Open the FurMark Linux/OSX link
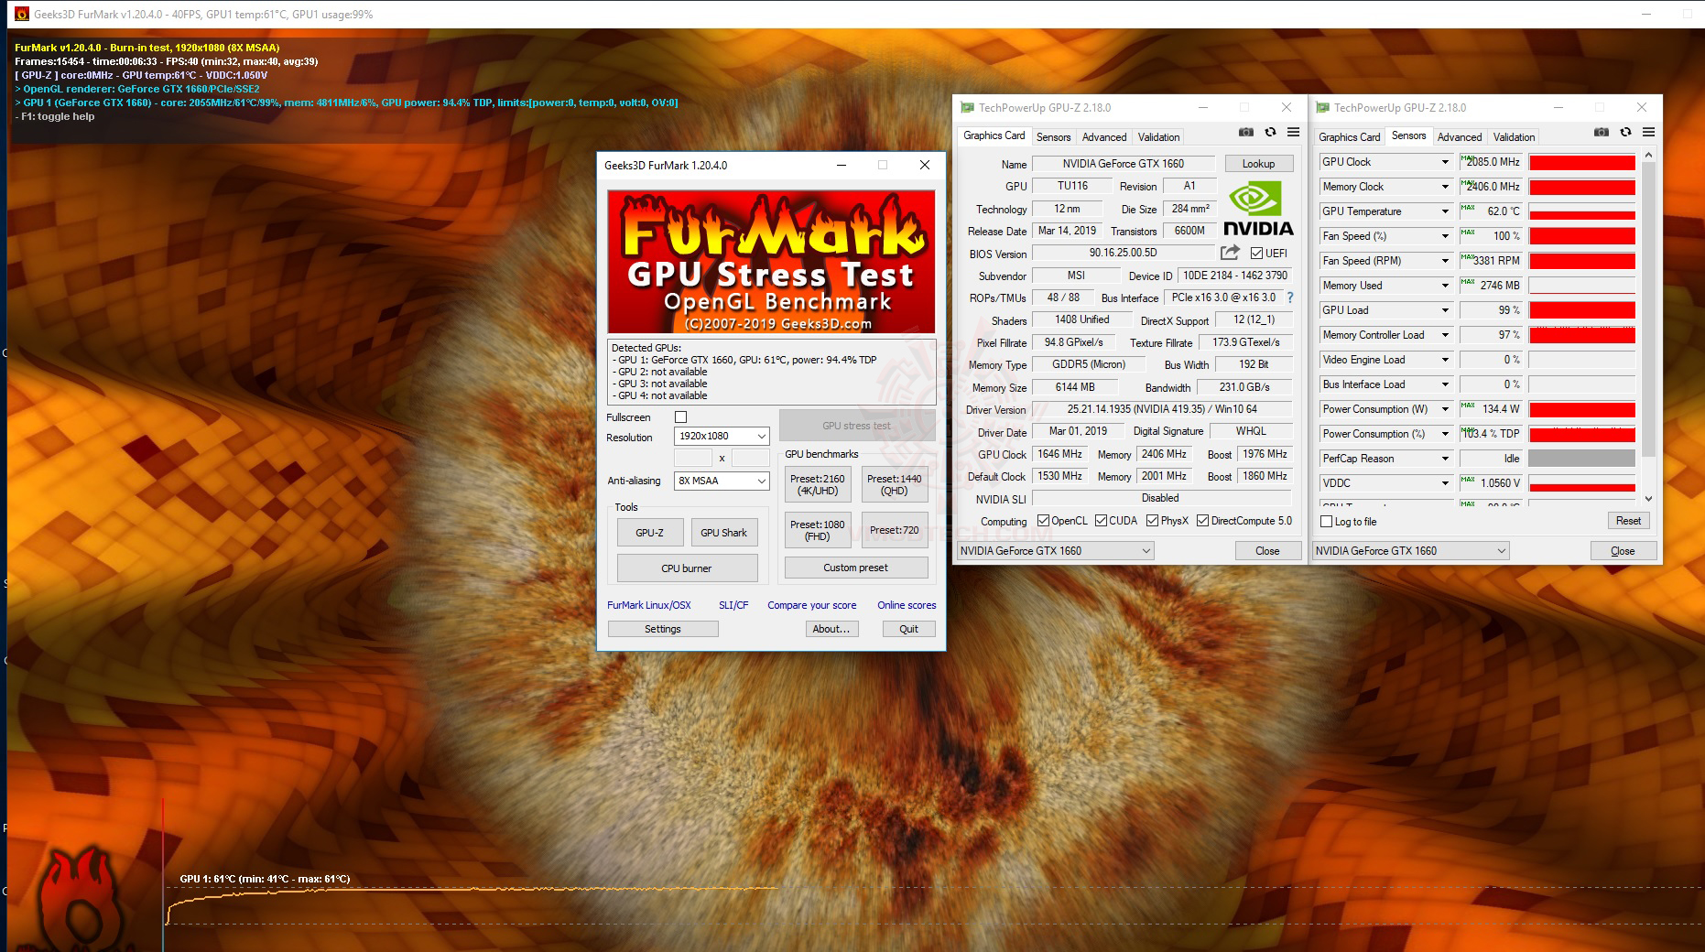 point(649,605)
